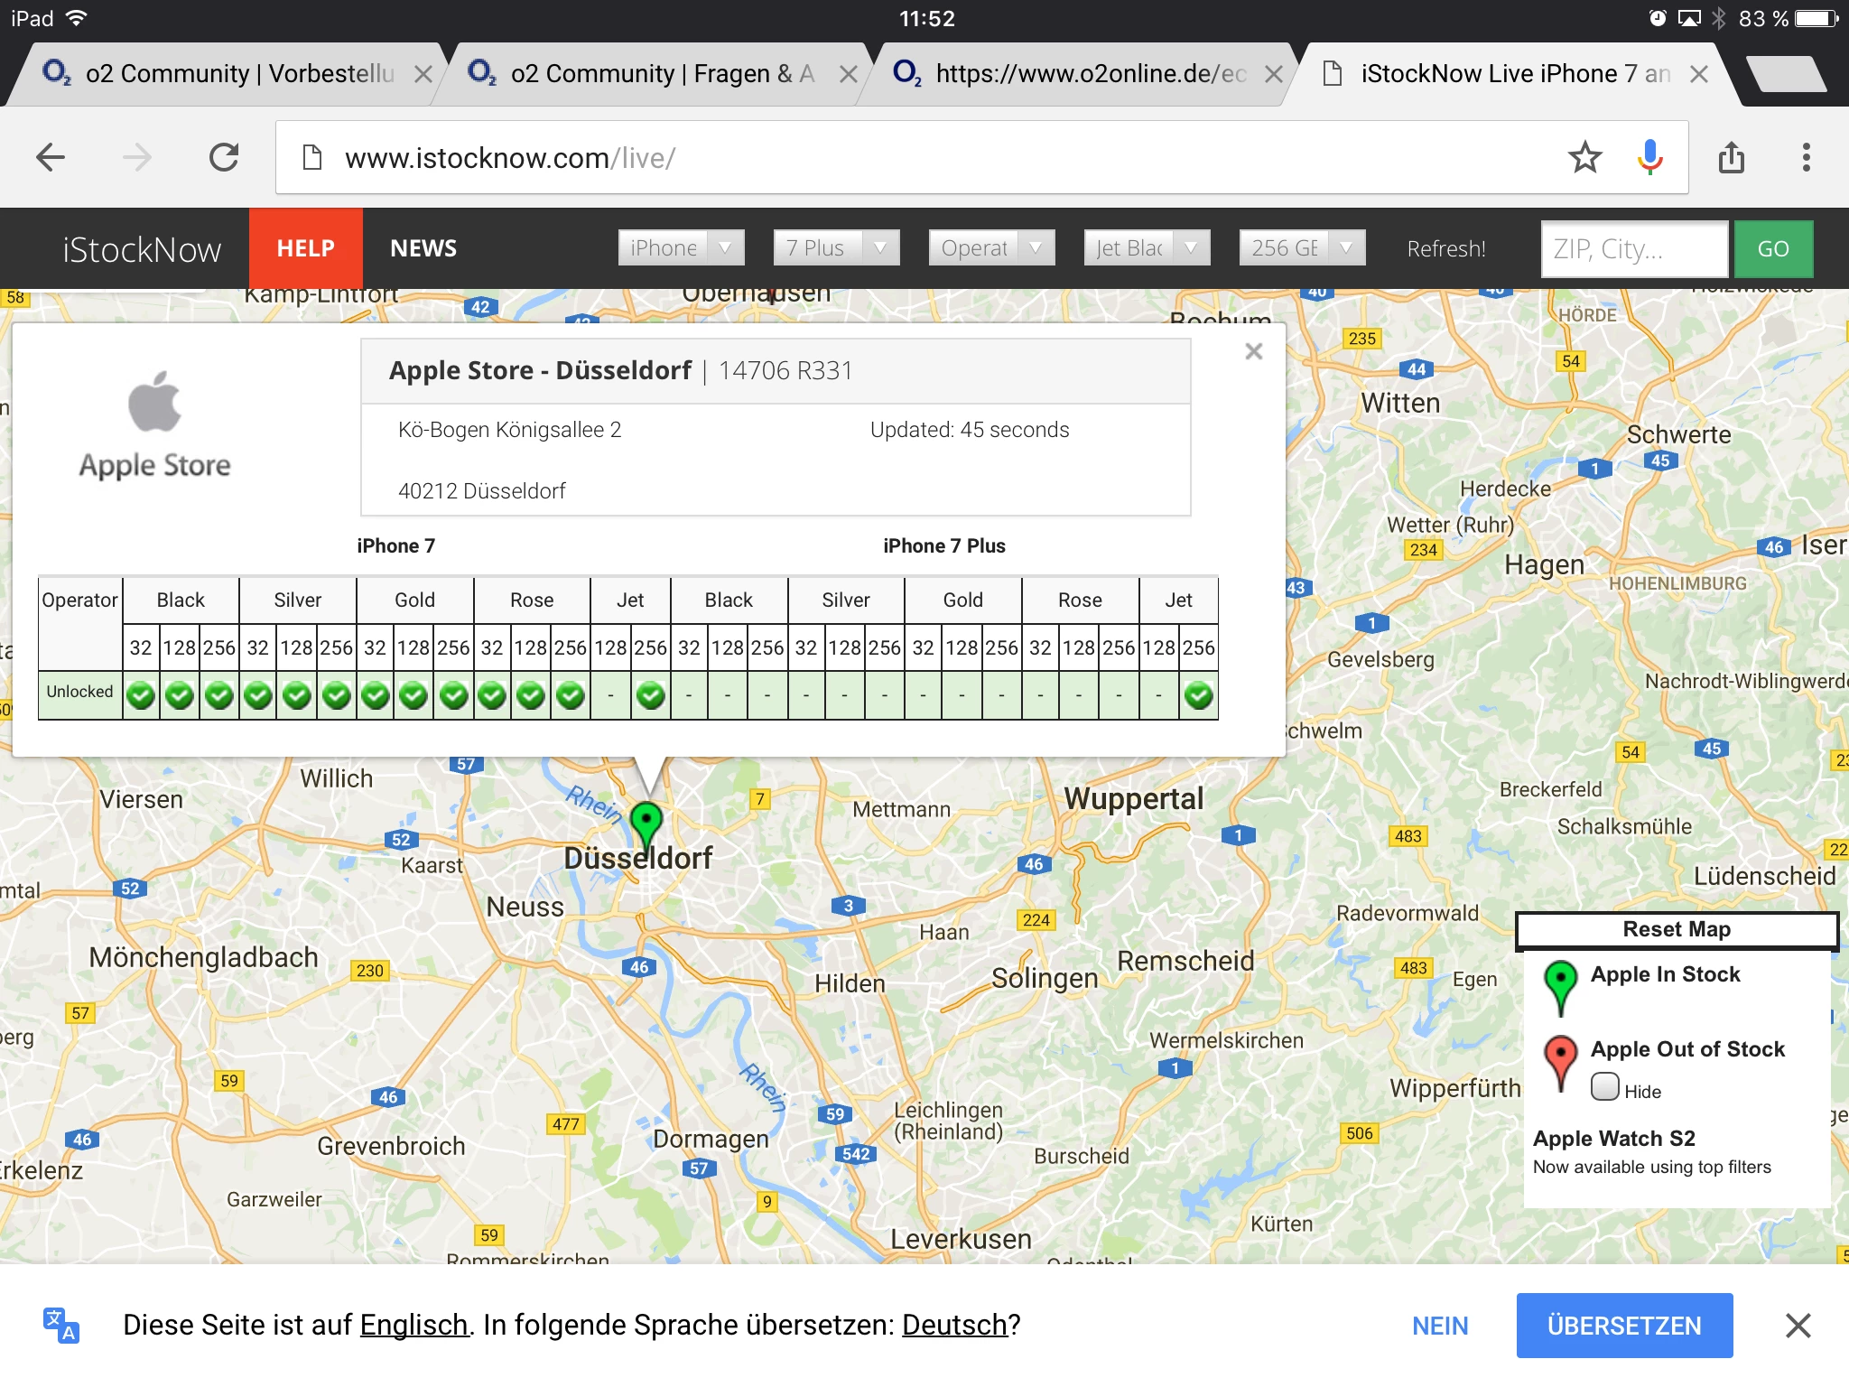Switch to o2 Community Vorbestellung tab
1849x1387 pixels.
tap(239, 74)
